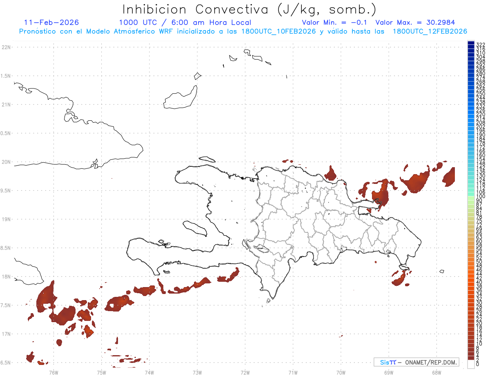
Task: Click the white swatch at 0
Action: (x=471, y=365)
